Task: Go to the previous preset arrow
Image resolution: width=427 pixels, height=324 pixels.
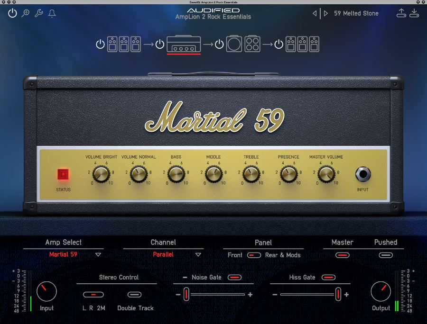Action: [315, 13]
